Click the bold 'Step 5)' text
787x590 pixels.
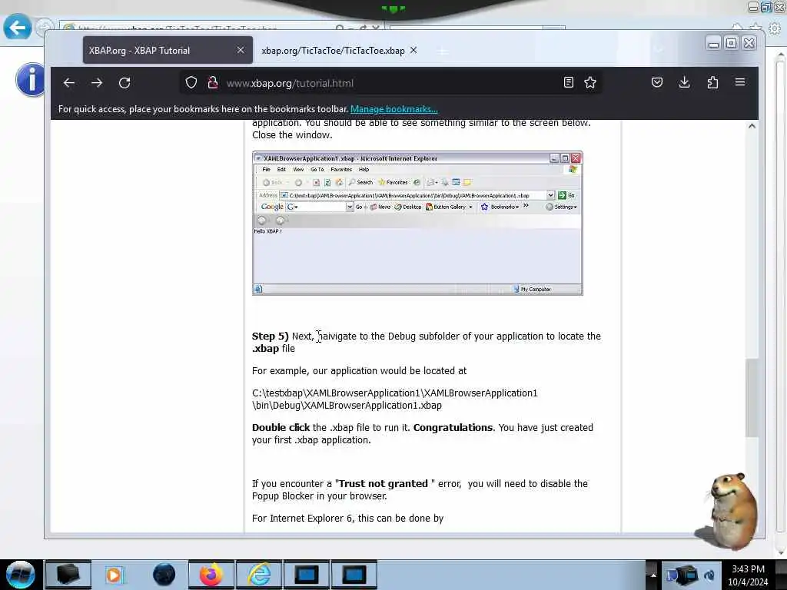click(x=270, y=336)
